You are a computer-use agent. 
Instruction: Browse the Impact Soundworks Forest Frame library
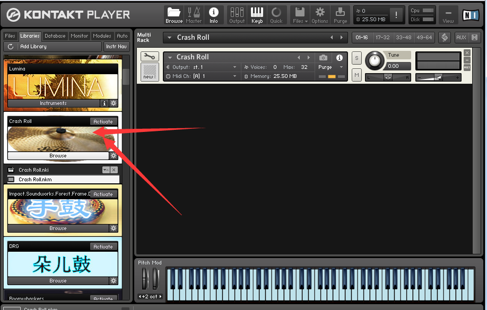coord(58,228)
